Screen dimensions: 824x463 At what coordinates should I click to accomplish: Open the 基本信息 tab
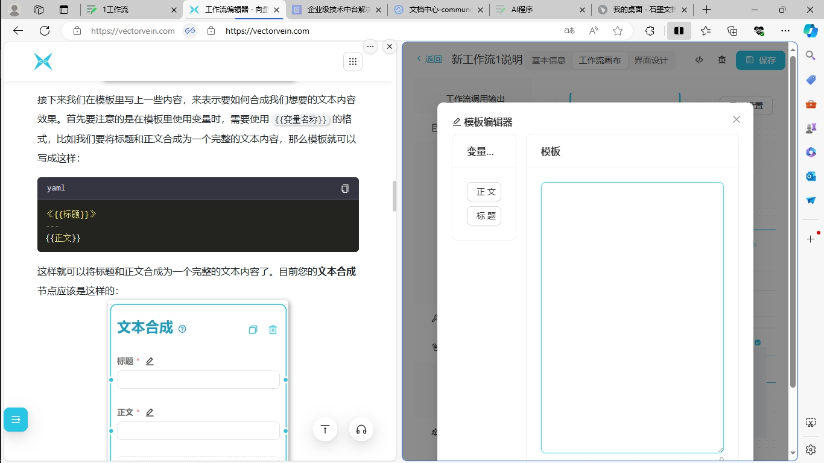[x=548, y=60]
